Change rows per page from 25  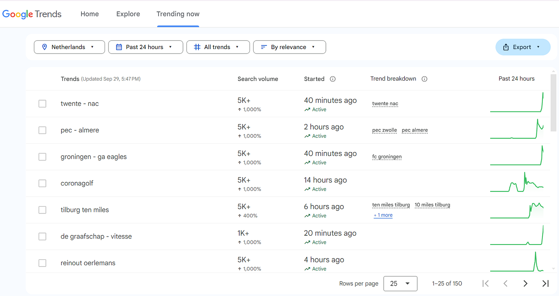400,283
